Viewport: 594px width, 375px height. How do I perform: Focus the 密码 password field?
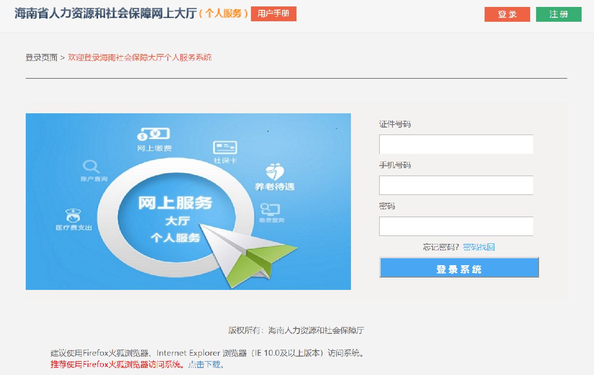(456, 227)
